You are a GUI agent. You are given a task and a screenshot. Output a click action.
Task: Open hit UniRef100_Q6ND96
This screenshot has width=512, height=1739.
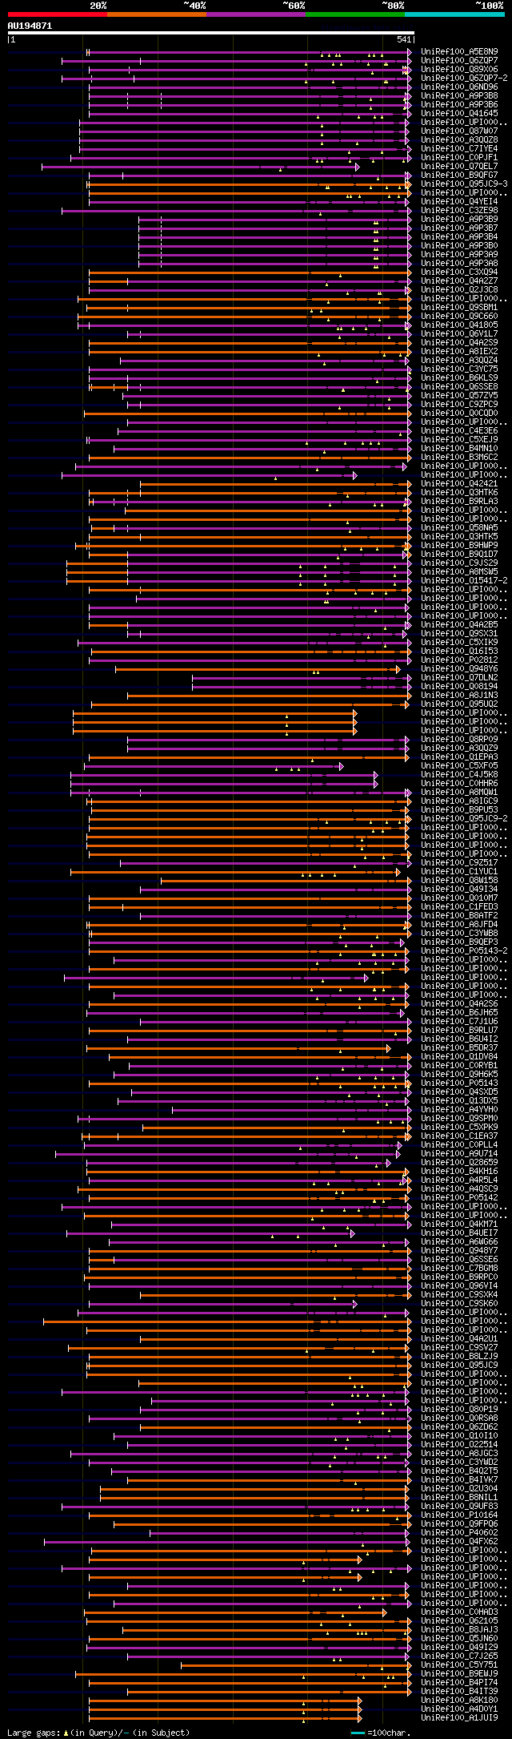click(x=459, y=87)
